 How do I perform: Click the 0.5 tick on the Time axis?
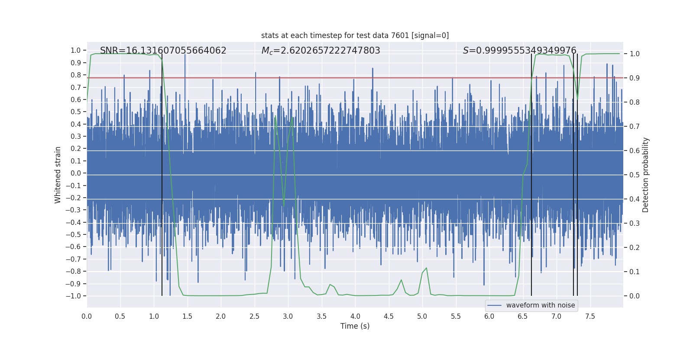(x=120, y=317)
